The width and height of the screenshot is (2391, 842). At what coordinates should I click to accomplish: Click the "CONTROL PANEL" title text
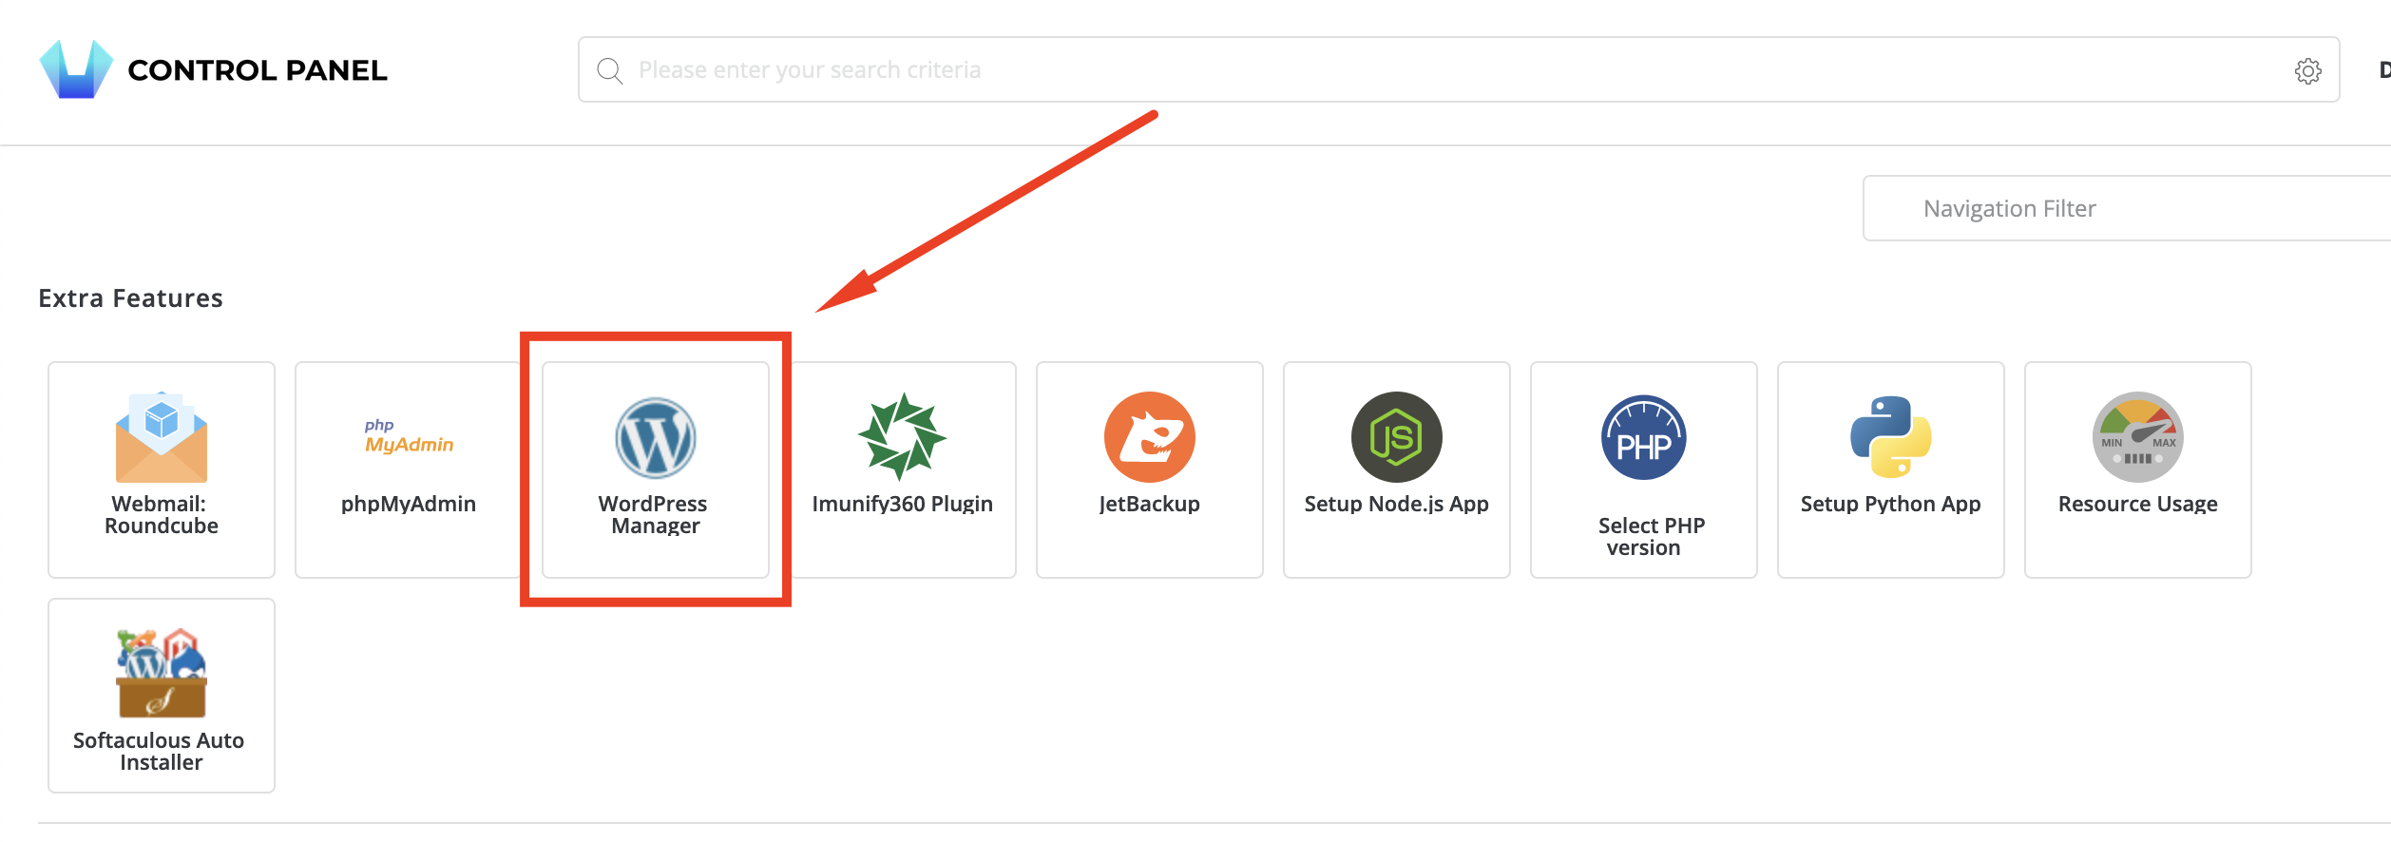[258, 70]
